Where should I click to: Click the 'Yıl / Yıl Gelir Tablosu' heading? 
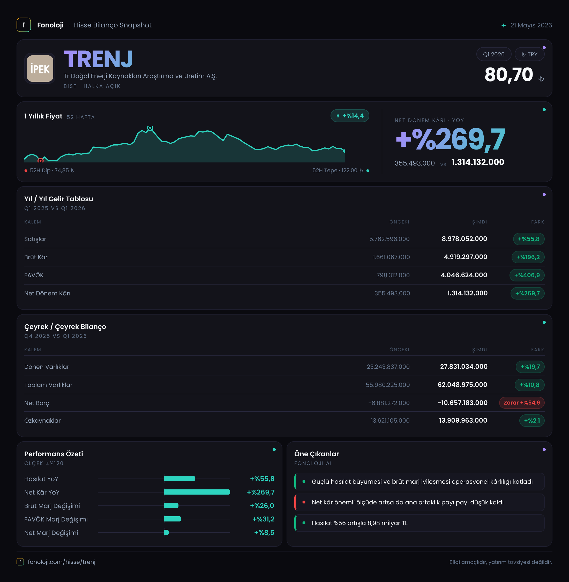(58, 199)
